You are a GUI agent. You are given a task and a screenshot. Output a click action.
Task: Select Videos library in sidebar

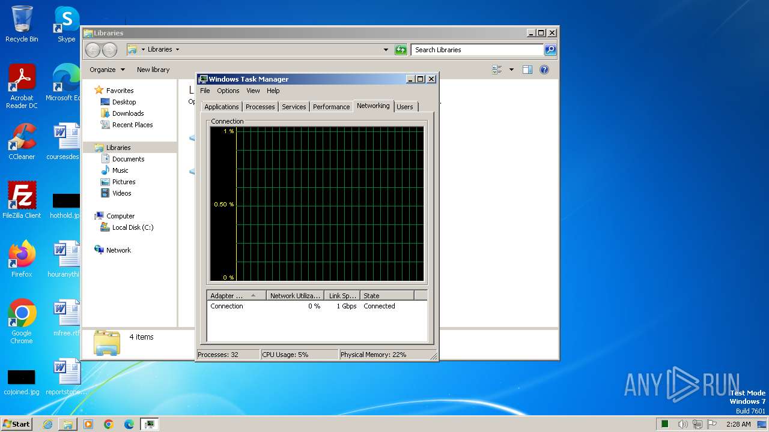click(x=121, y=193)
